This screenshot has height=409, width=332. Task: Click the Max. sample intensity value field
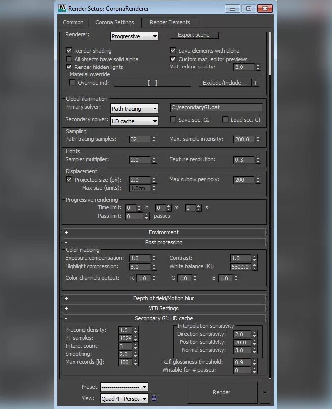point(244,139)
